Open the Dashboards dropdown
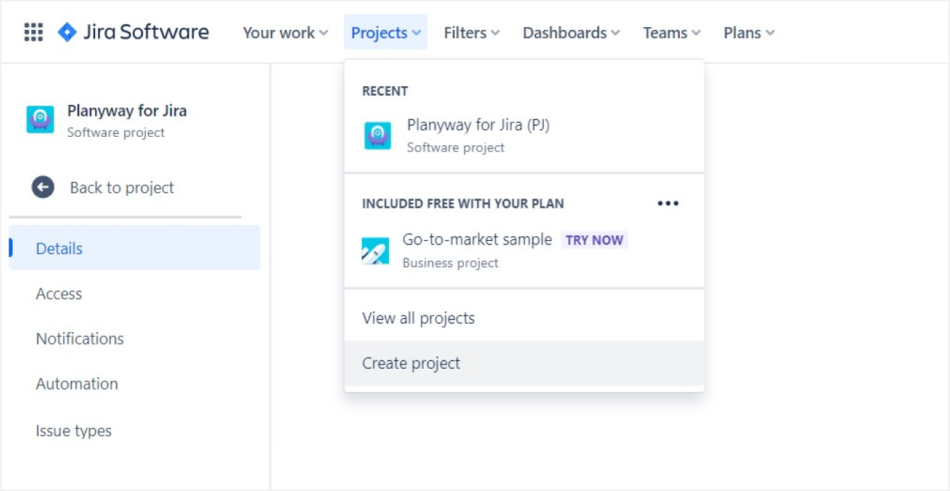950x491 pixels. (571, 33)
